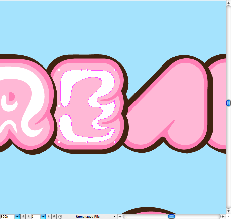Screen dimensions: 231x219
Task: Click the horizontal scrollbar right arrow
Action: (223, 217)
